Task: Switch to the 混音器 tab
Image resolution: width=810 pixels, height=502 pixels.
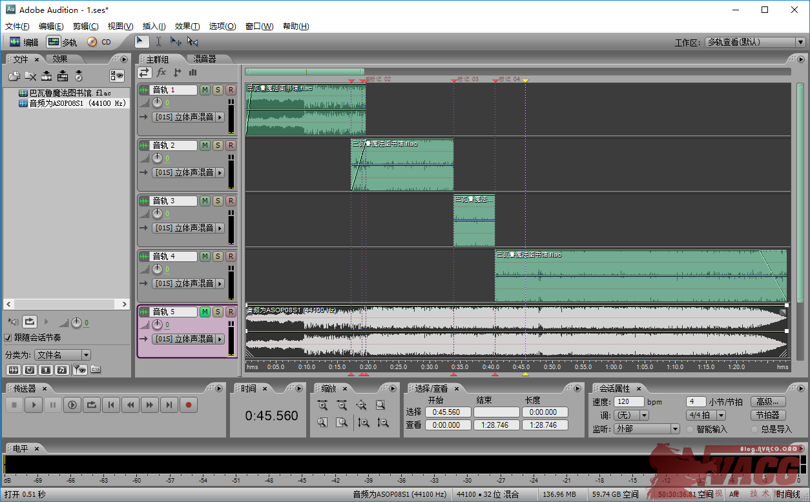Action: click(205, 59)
